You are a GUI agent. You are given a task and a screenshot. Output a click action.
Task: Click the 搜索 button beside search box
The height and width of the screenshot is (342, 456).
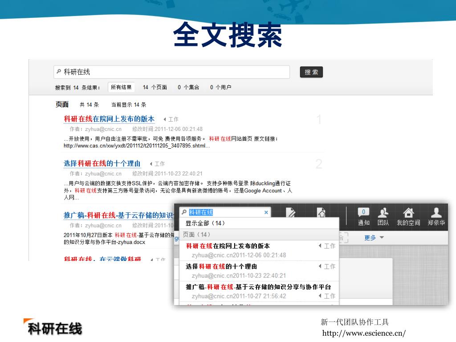pos(311,72)
